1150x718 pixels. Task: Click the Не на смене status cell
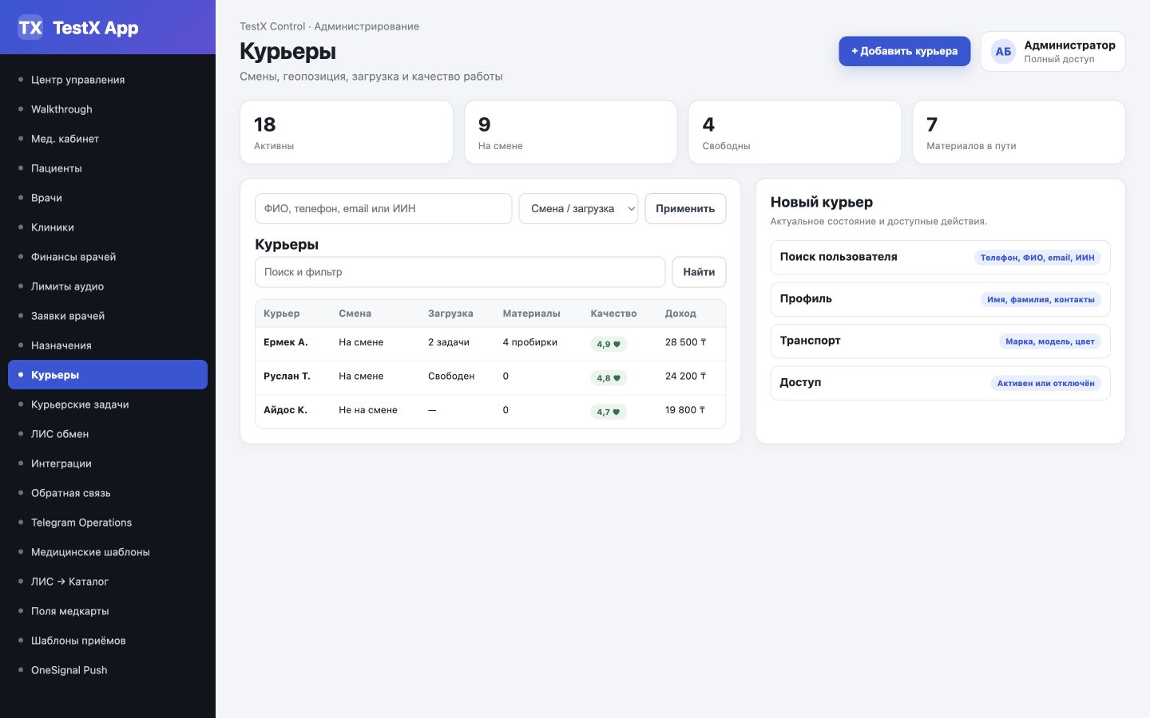tap(368, 410)
